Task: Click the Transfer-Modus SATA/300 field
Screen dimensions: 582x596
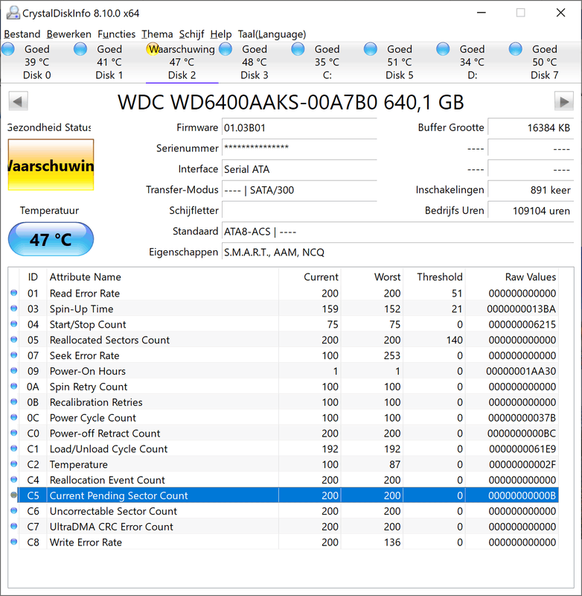Action: pos(299,190)
